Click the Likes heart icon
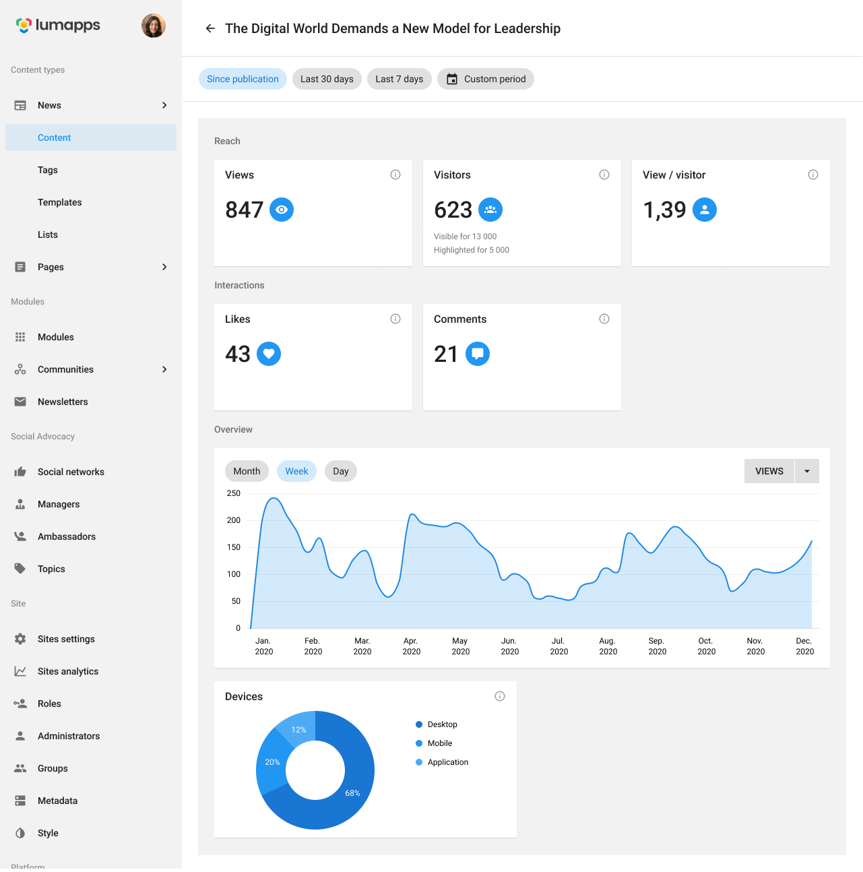The height and width of the screenshot is (872, 863). [269, 354]
